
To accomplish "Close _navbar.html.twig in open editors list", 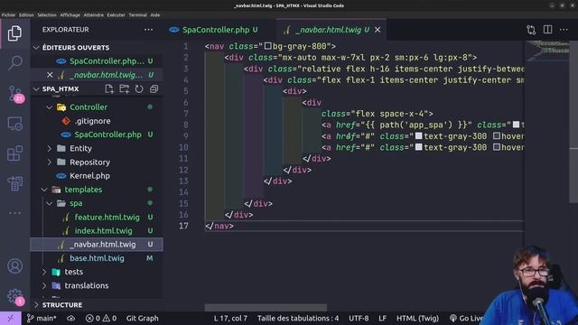I will tap(50, 75).
